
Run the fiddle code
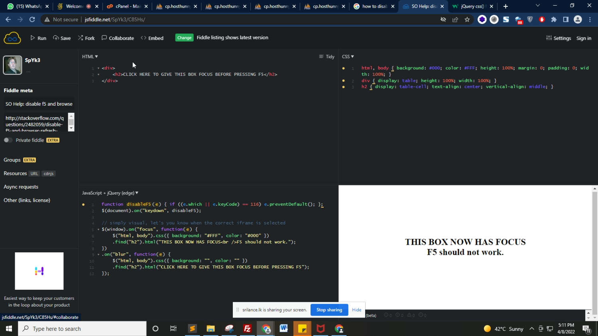(38, 38)
